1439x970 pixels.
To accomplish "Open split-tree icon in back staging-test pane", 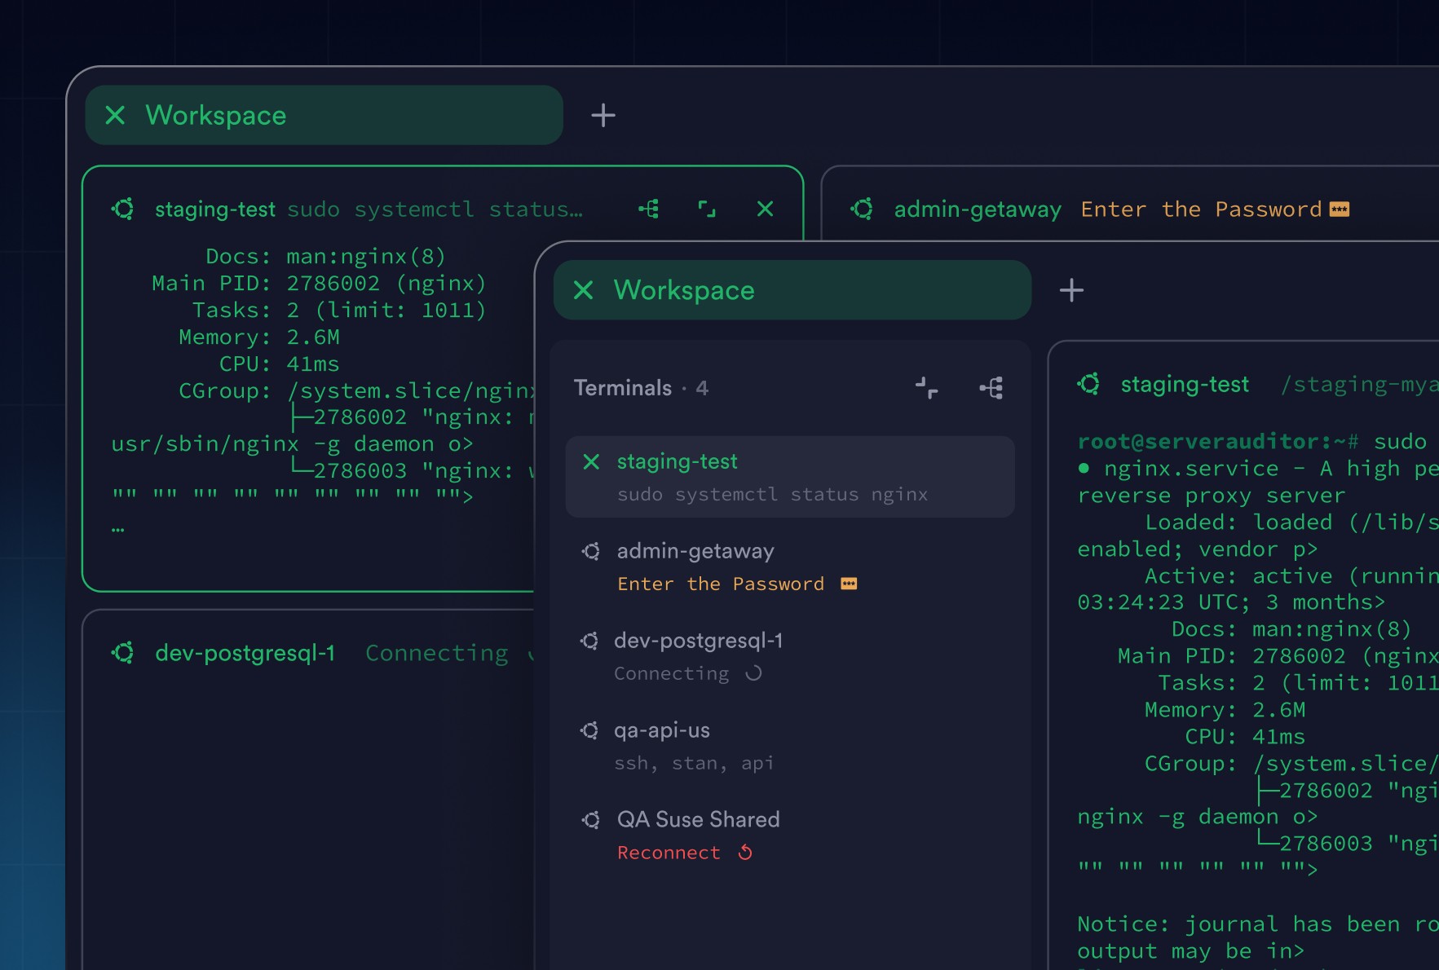I will pos(649,209).
